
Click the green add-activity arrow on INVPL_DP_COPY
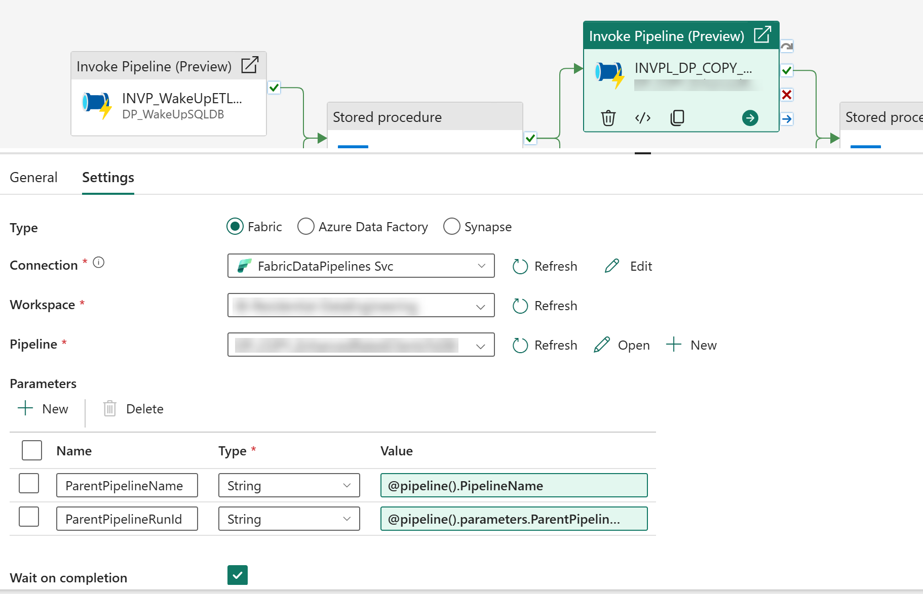[750, 118]
